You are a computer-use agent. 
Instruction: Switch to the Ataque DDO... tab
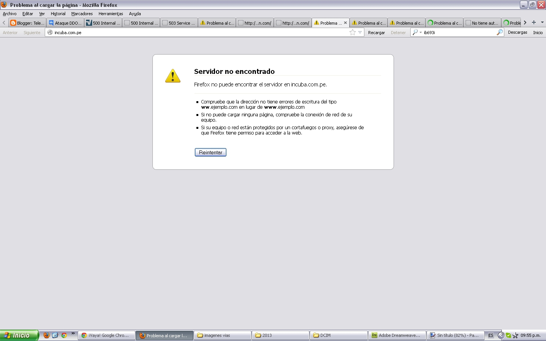pos(65,23)
